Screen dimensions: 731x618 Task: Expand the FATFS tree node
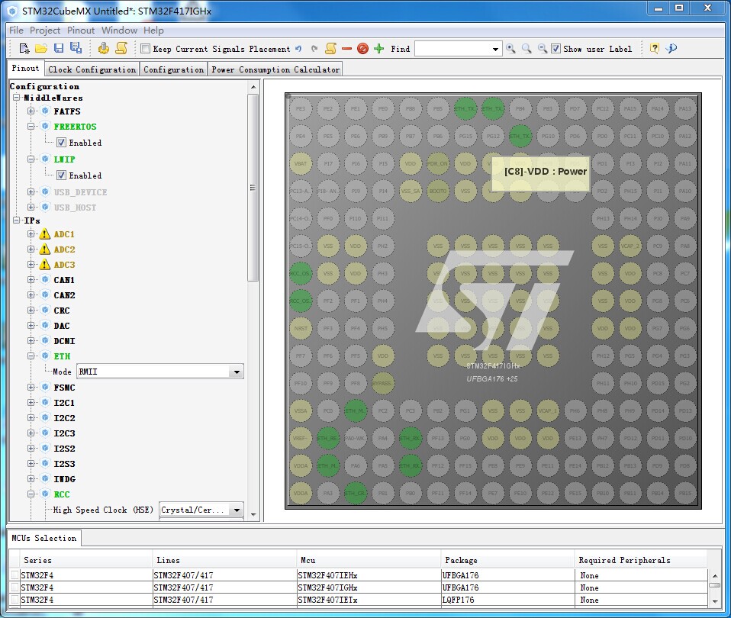click(31, 111)
